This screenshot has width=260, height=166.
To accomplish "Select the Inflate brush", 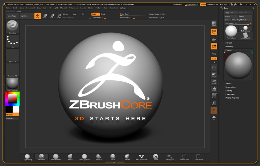I will pyautogui.click(x=127, y=157).
